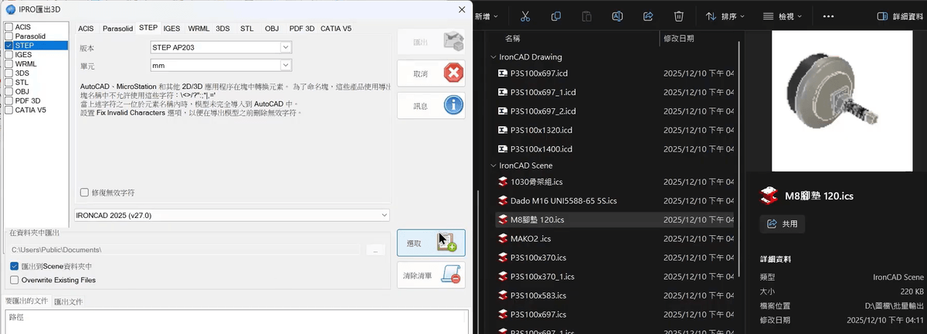Screen dimensions: 927x334
Task: Click the Clear list (清除清單) button
Action: (x=431, y=275)
